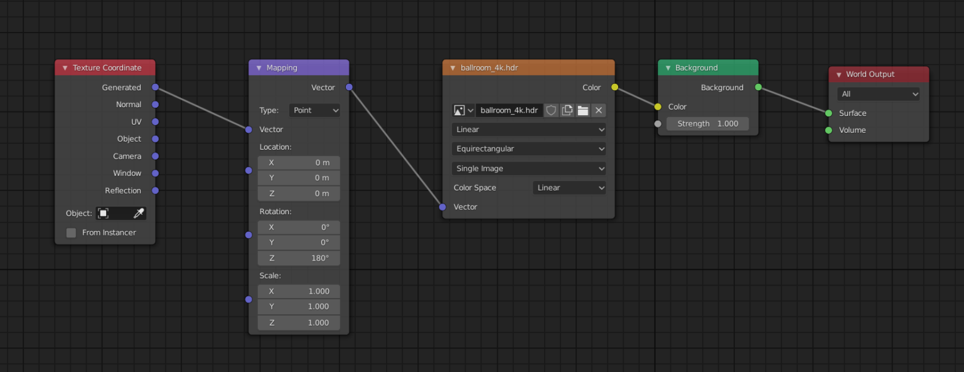Toggle the Fake User shield for the image
The image size is (964, 372).
pyautogui.click(x=551, y=110)
